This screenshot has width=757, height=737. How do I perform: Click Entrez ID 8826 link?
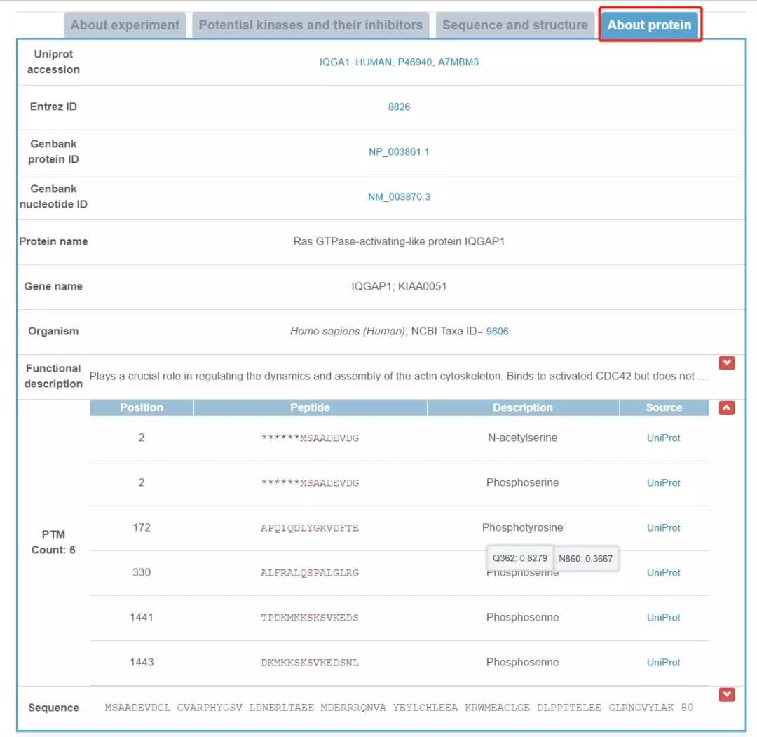click(x=399, y=107)
